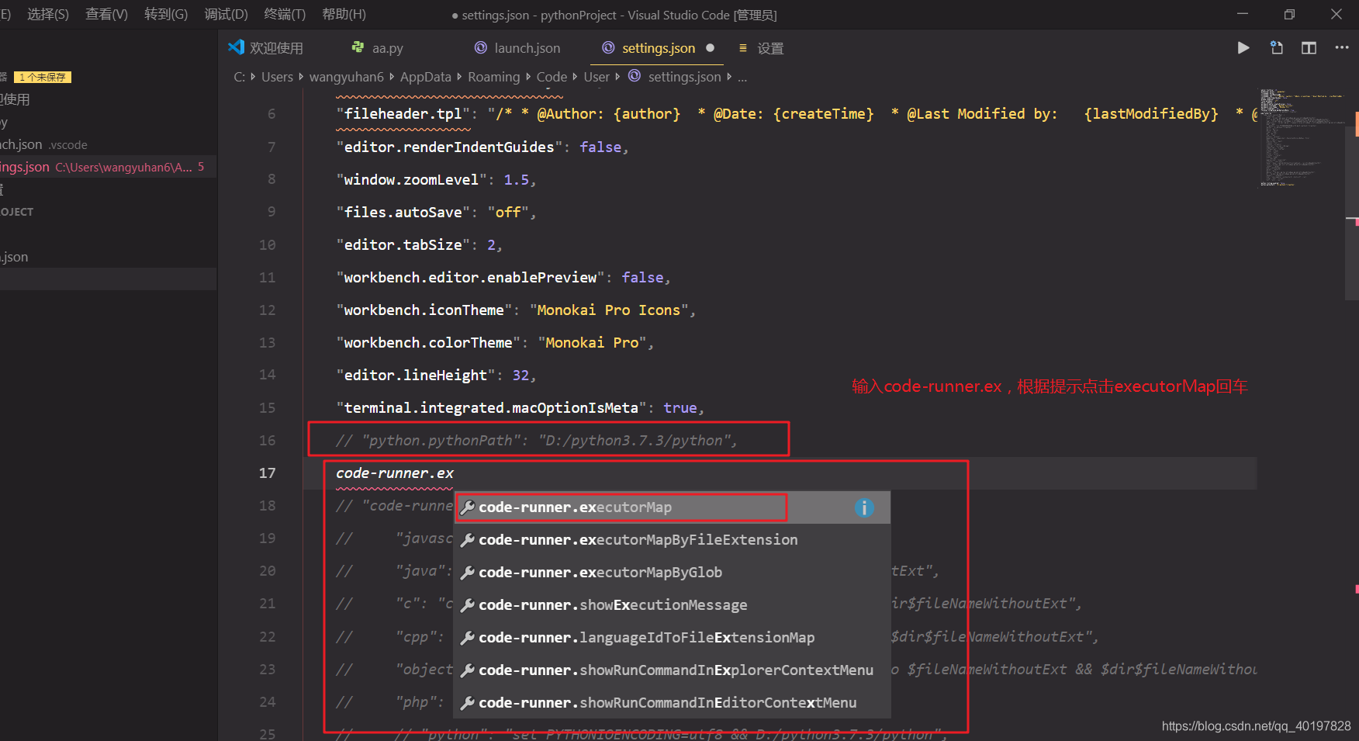Click the unsaved dot on the settings.json tab
The image size is (1359, 741).
(x=710, y=47)
